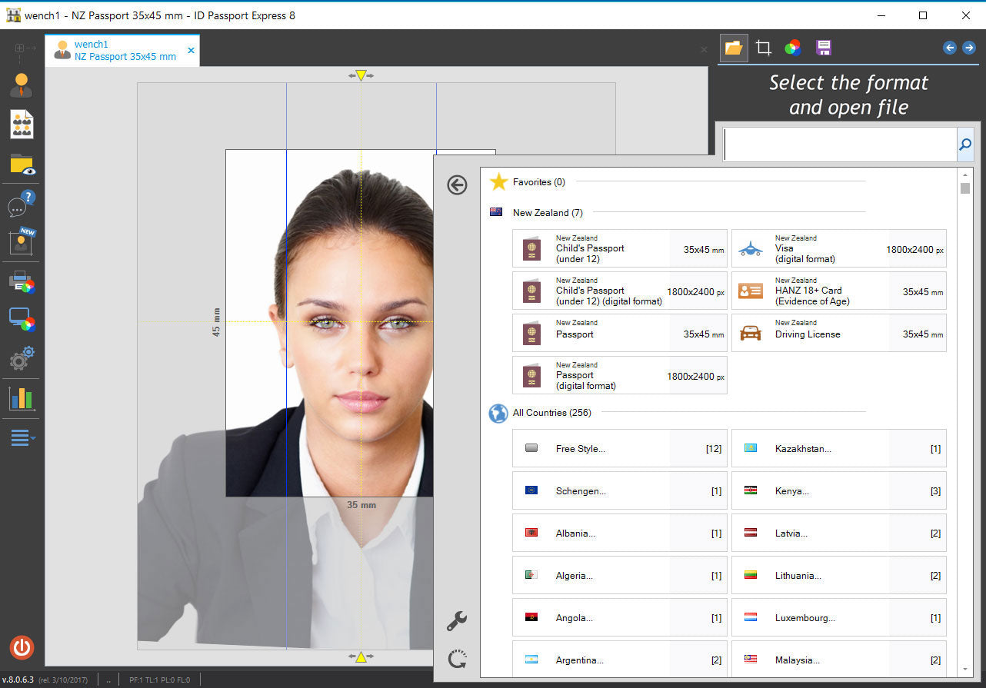Open the color printer icon

(22, 282)
